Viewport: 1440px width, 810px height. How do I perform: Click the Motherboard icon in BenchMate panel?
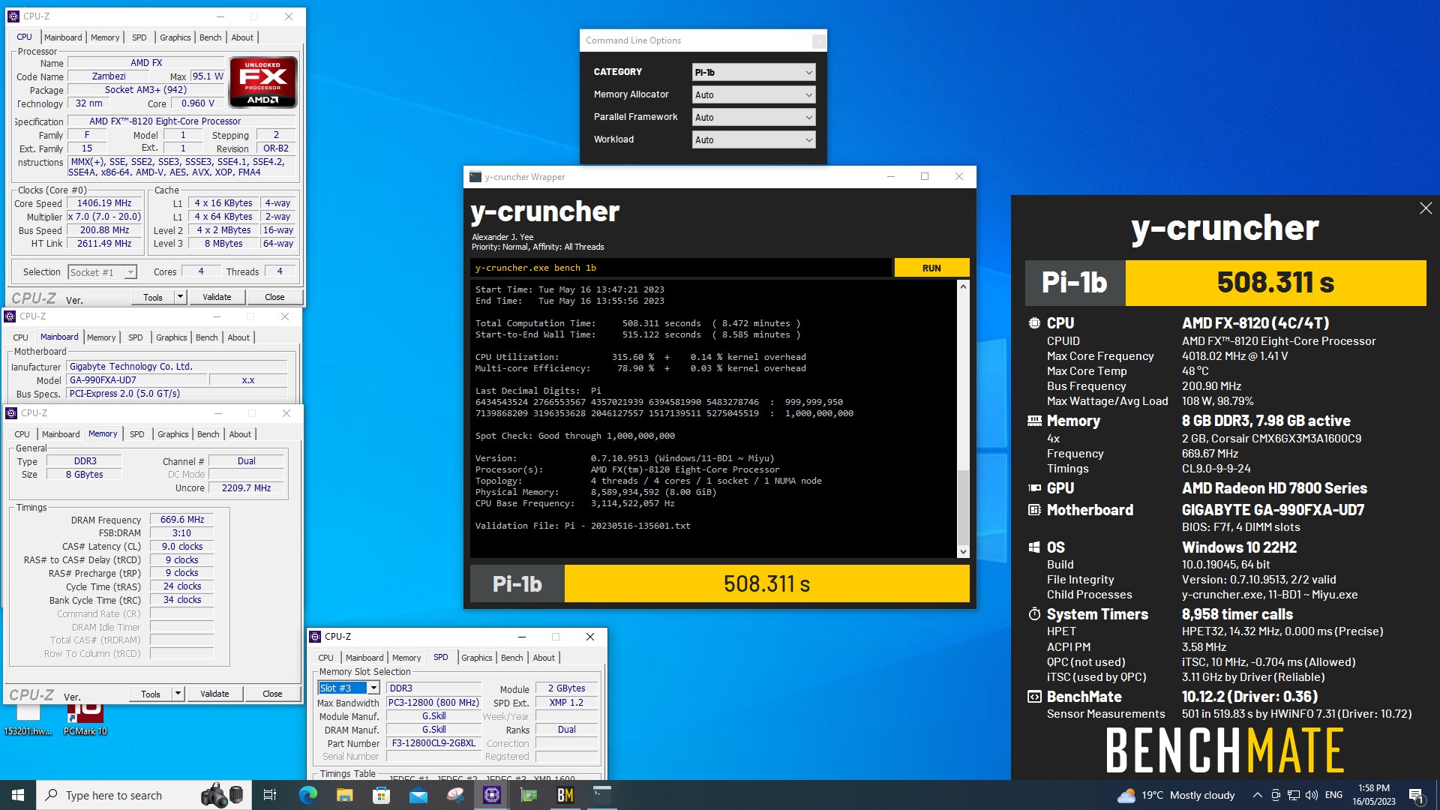click(x=1034, y=510)
